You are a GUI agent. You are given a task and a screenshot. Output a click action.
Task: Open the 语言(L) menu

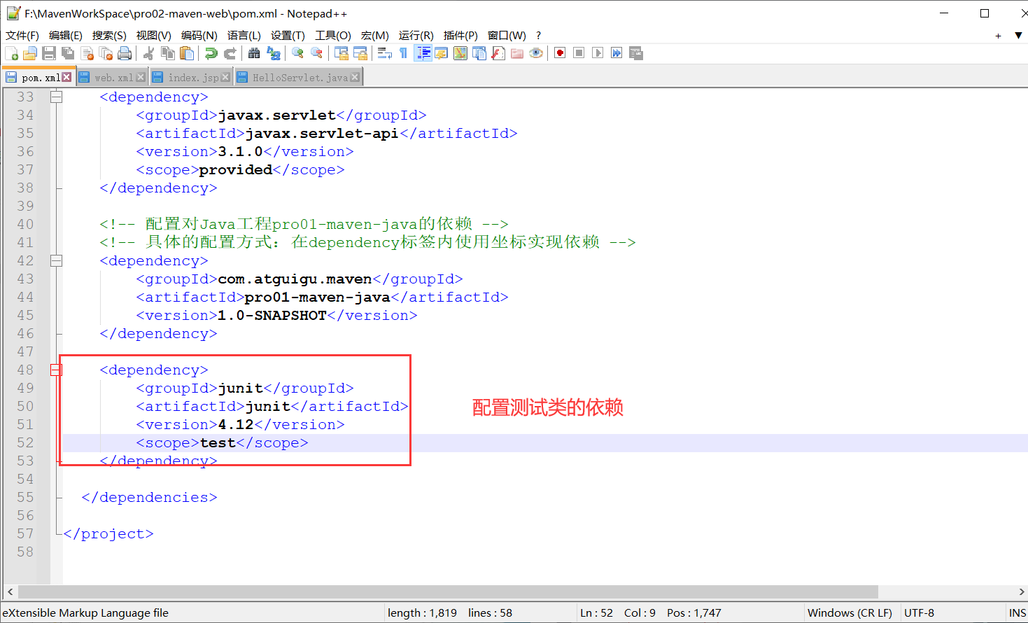coord(244,36)
